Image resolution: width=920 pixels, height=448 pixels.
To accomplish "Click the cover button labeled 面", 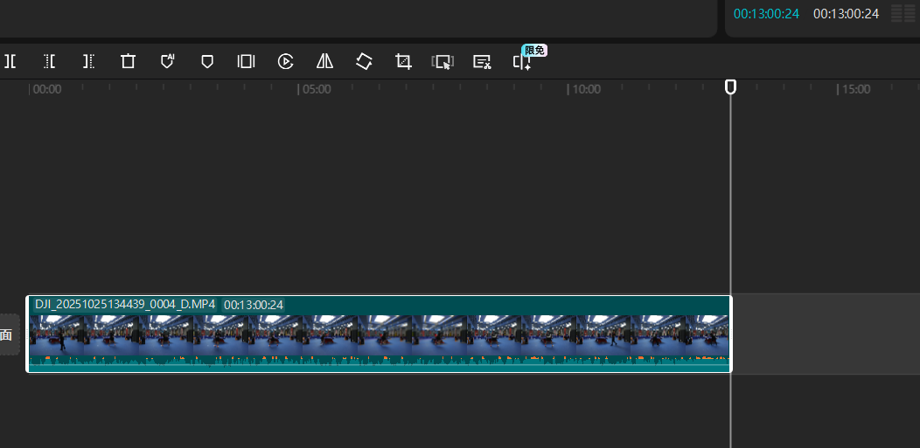I will click(x=7, y=334).
